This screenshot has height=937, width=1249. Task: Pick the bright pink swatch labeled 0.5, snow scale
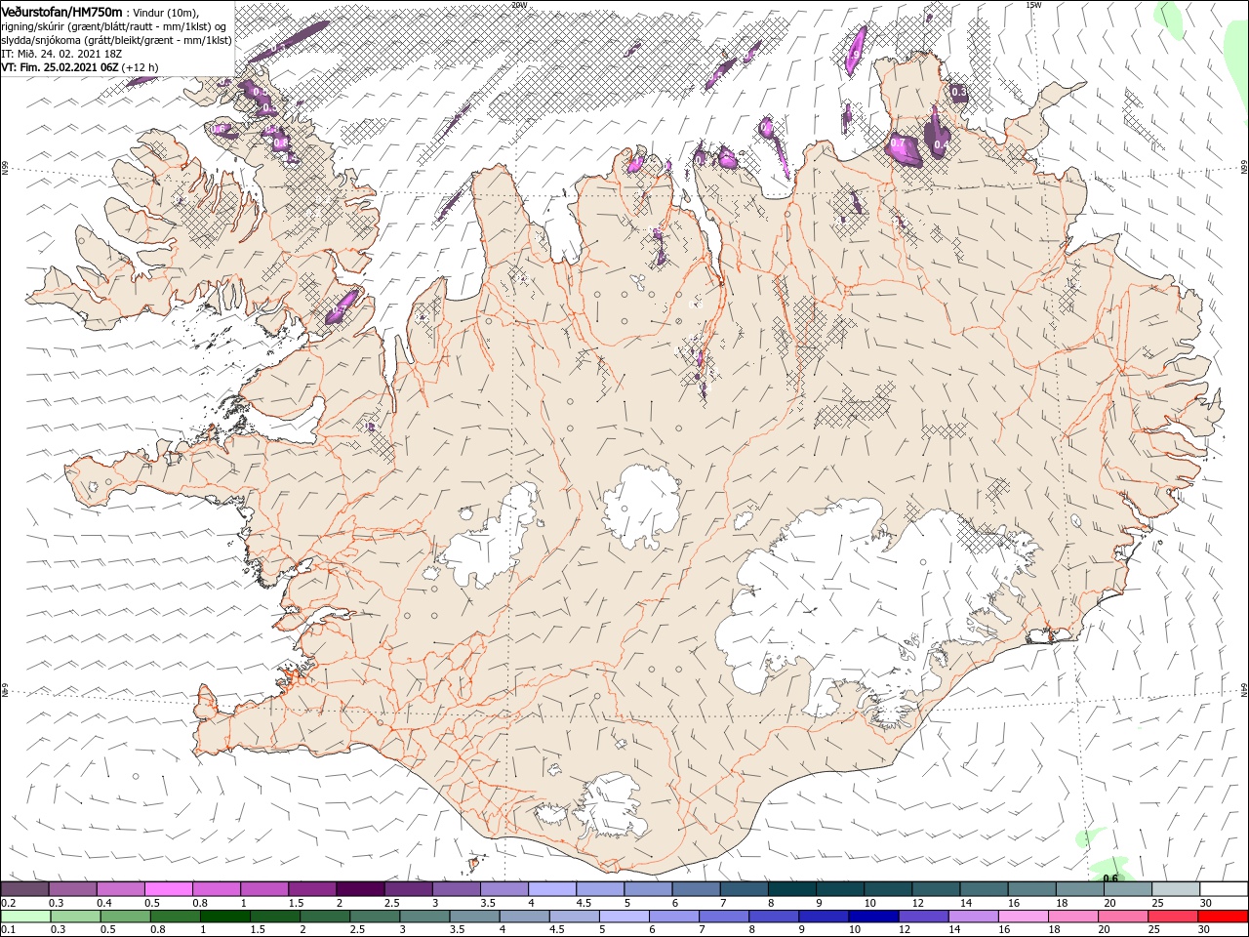(168, 889)
